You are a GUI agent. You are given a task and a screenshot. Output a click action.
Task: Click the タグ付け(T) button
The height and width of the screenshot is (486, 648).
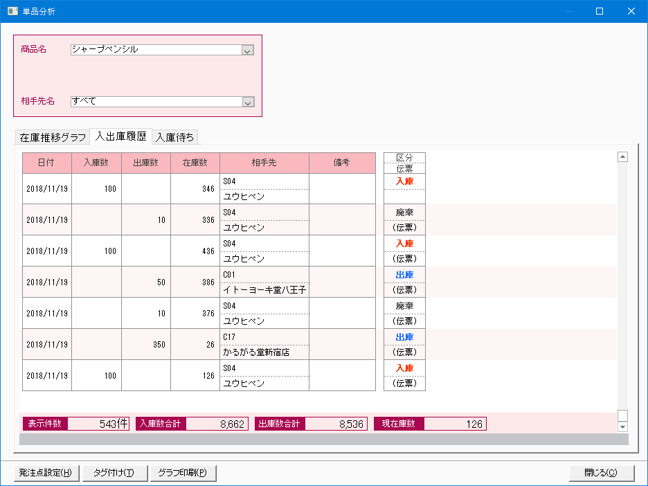[114, 473]
